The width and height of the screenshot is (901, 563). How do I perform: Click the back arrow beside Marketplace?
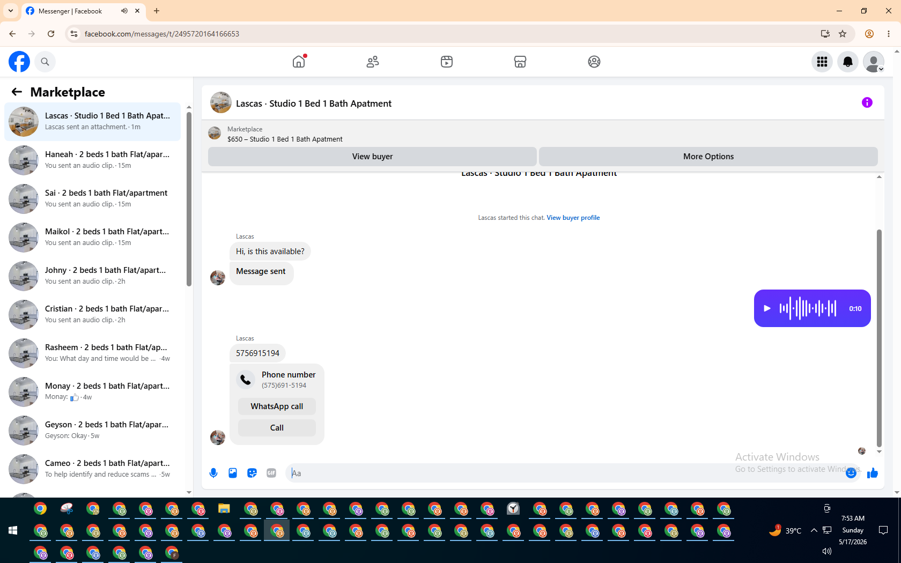[x=17, y=92]
